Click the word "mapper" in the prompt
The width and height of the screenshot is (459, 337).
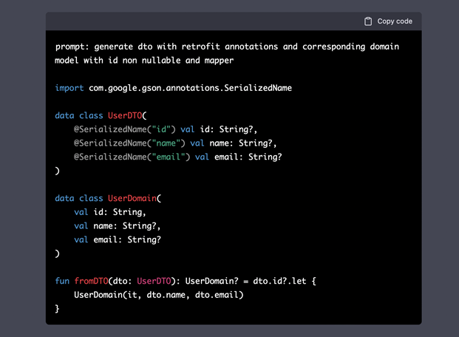pos(218,60)
